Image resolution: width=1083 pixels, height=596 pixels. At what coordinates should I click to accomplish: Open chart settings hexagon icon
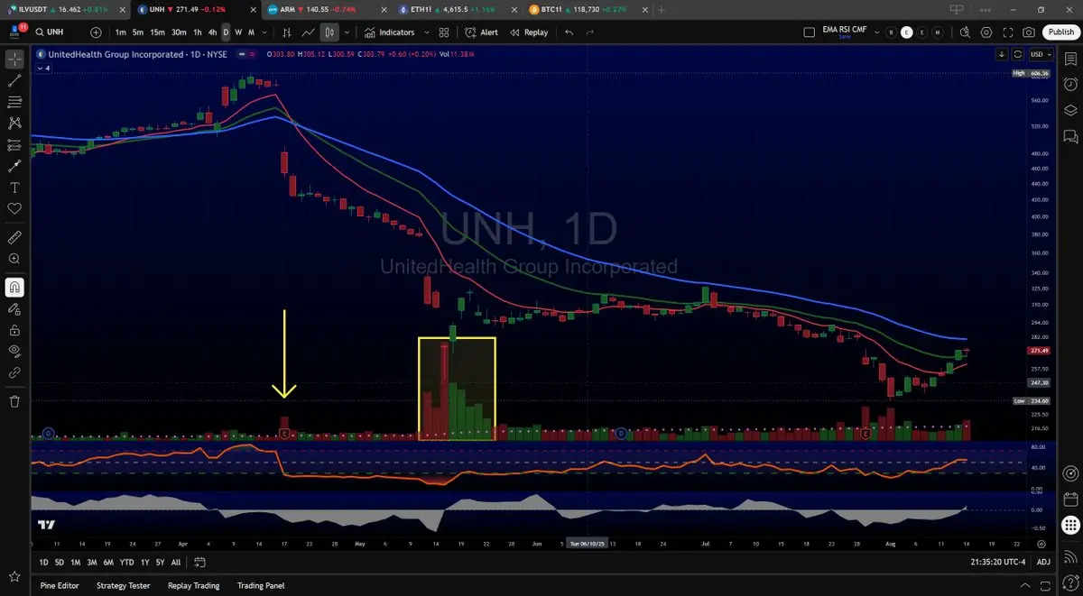[986, 32]
